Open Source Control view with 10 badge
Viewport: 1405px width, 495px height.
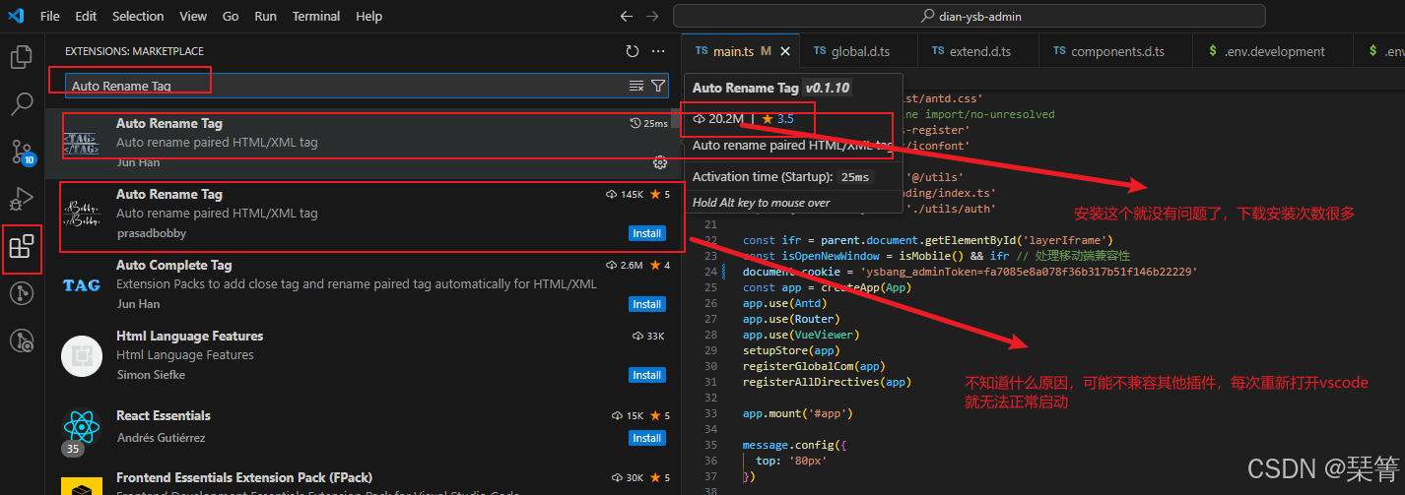[x=22, y=151]
